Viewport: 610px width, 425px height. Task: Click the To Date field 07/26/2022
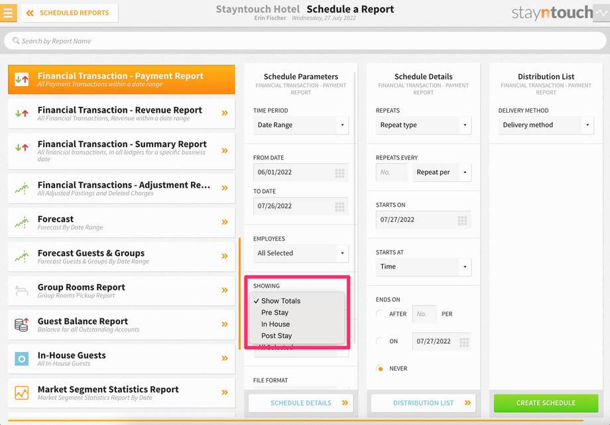pyautogui.click(x=301, y=206)
